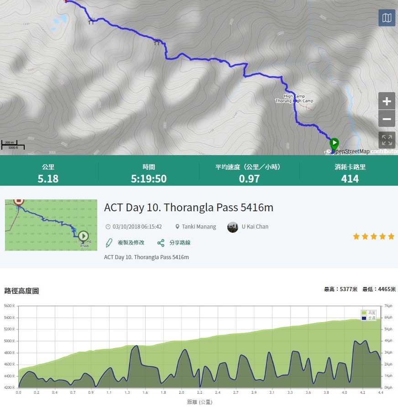Click the share route icon
Viewport: 398px width, 407px height.
click(x=161, y=243)
